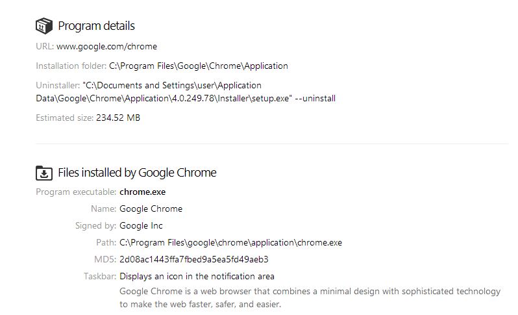This screenshot has height=315, width=518.
Task: Click the Program details box icon
Action: point(43,26)
